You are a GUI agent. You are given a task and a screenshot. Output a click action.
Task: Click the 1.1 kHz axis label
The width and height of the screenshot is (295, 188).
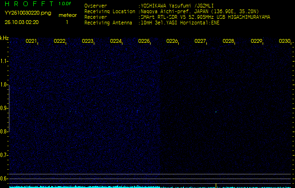(4, 61)
